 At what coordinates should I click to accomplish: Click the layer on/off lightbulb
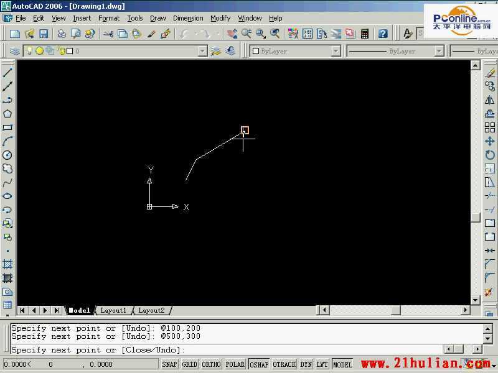(x=29, y=51)
